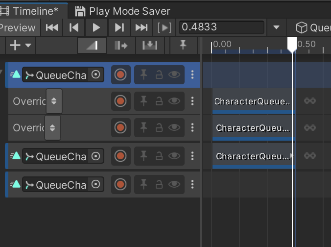Select the Replace edit mode icon
Screen dimensions: 331x247
(x=149, y=46)
